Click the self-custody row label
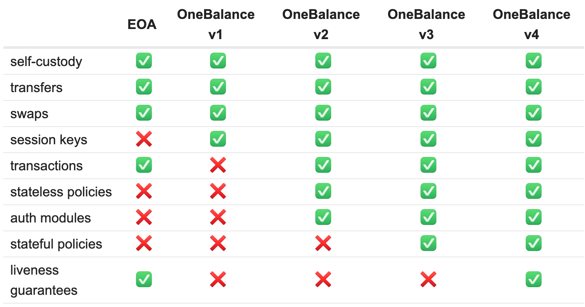 [46, 62]
